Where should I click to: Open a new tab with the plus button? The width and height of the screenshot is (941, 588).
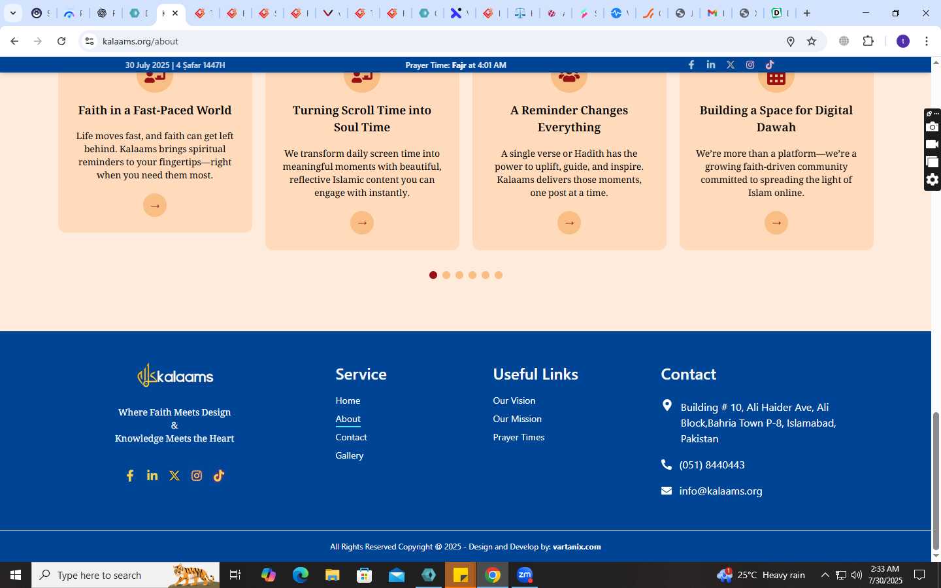click(x=807, y=13)
